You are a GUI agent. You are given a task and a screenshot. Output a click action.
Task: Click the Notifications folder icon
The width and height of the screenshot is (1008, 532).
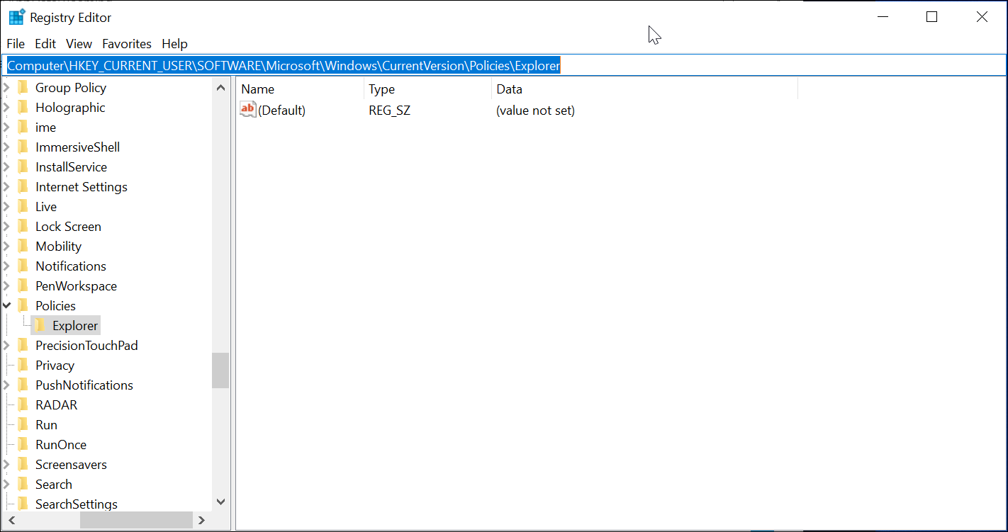pos(23,266)
